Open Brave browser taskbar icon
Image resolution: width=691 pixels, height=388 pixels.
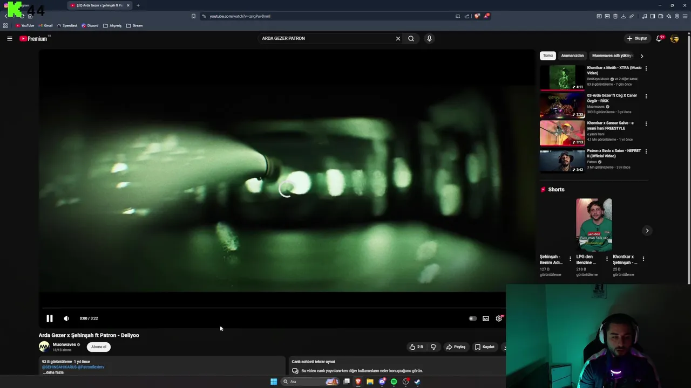[x=358, y=382]
